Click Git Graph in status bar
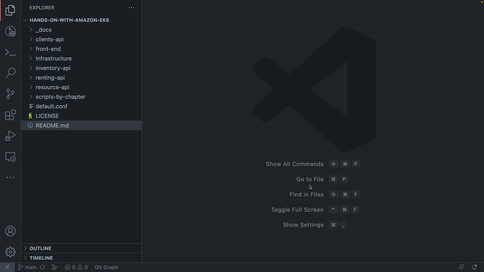This screenshot has width=484, height=272. coord(106,267)
